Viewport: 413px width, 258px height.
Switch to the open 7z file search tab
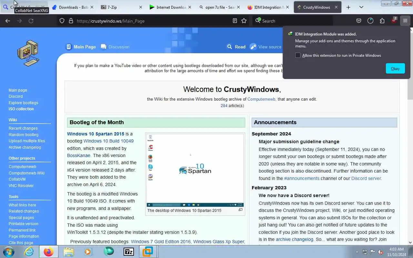219,7
